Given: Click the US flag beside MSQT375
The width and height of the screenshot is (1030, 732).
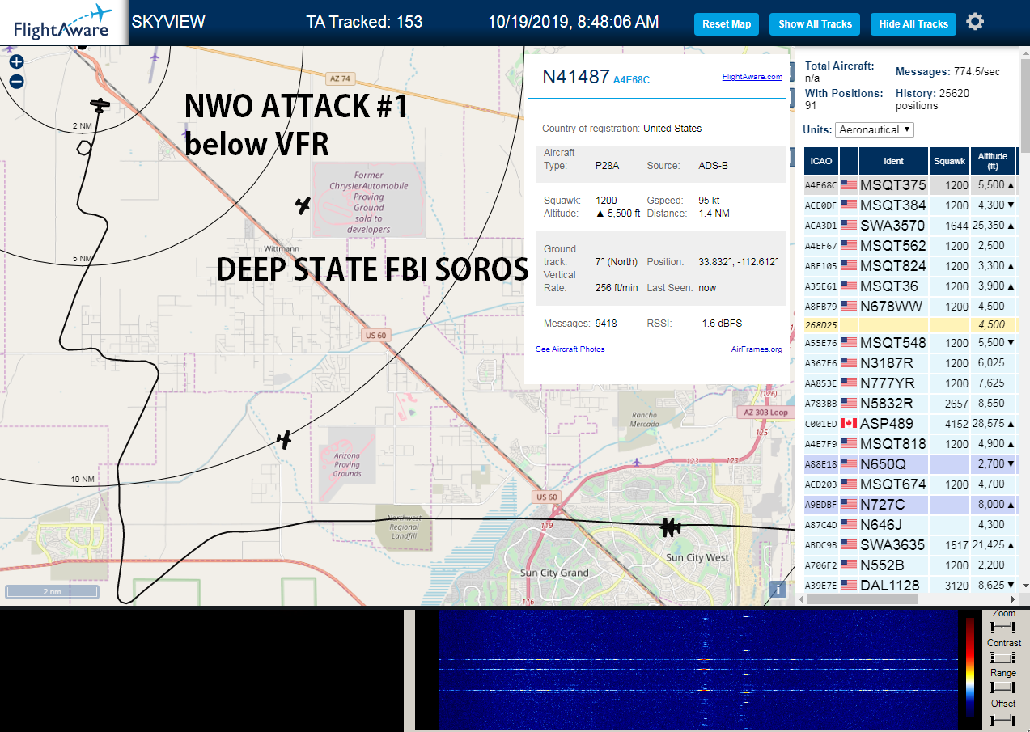Looking at the screenshot, I should pyautogui.click(x=849, y=185).
